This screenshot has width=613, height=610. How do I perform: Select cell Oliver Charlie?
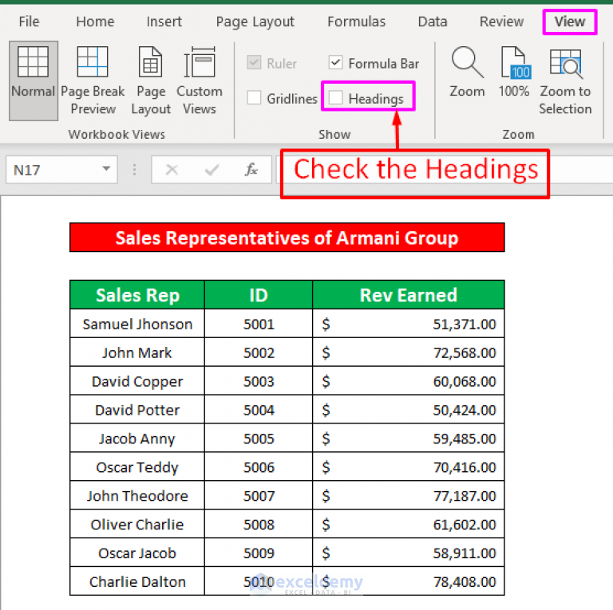click(137, 524)
